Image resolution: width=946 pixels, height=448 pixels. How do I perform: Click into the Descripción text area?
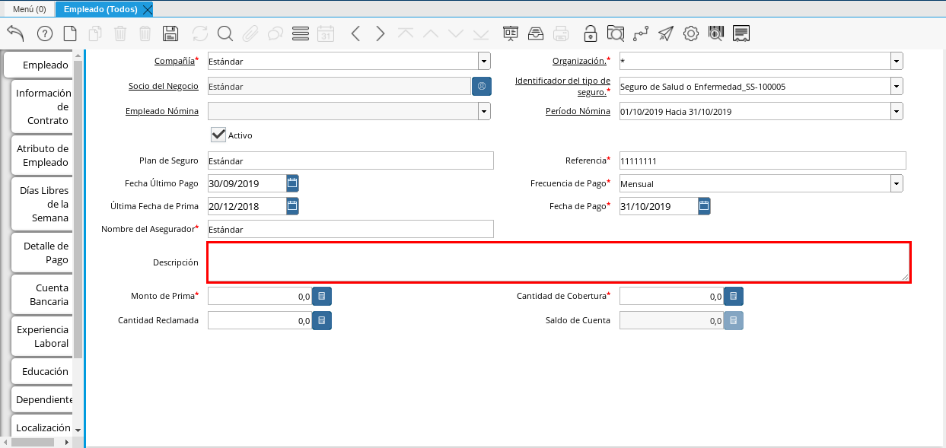tap(559, 262)
